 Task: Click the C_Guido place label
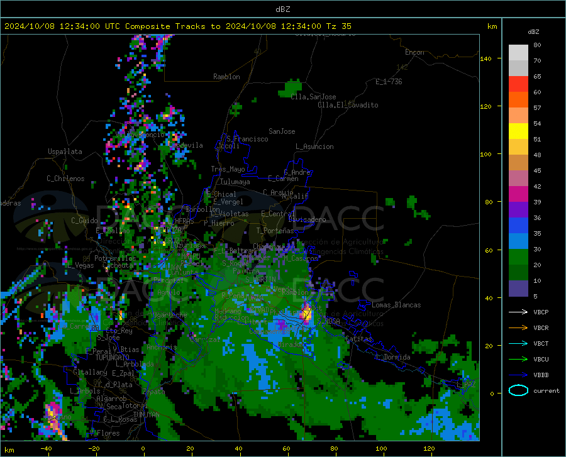pyautogui.click(x=84, y=221)
